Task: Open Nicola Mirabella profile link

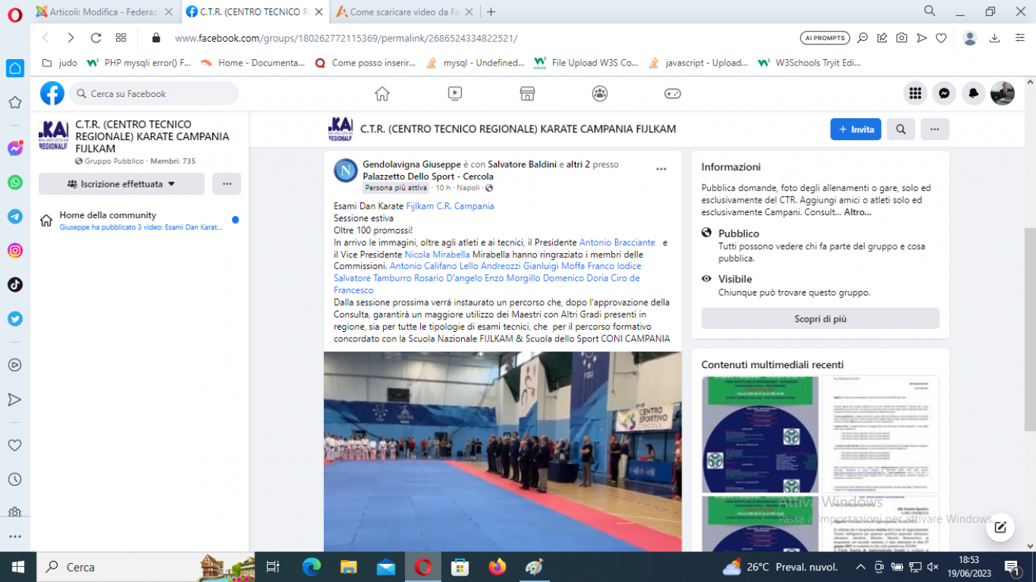Action: (438, 255)
